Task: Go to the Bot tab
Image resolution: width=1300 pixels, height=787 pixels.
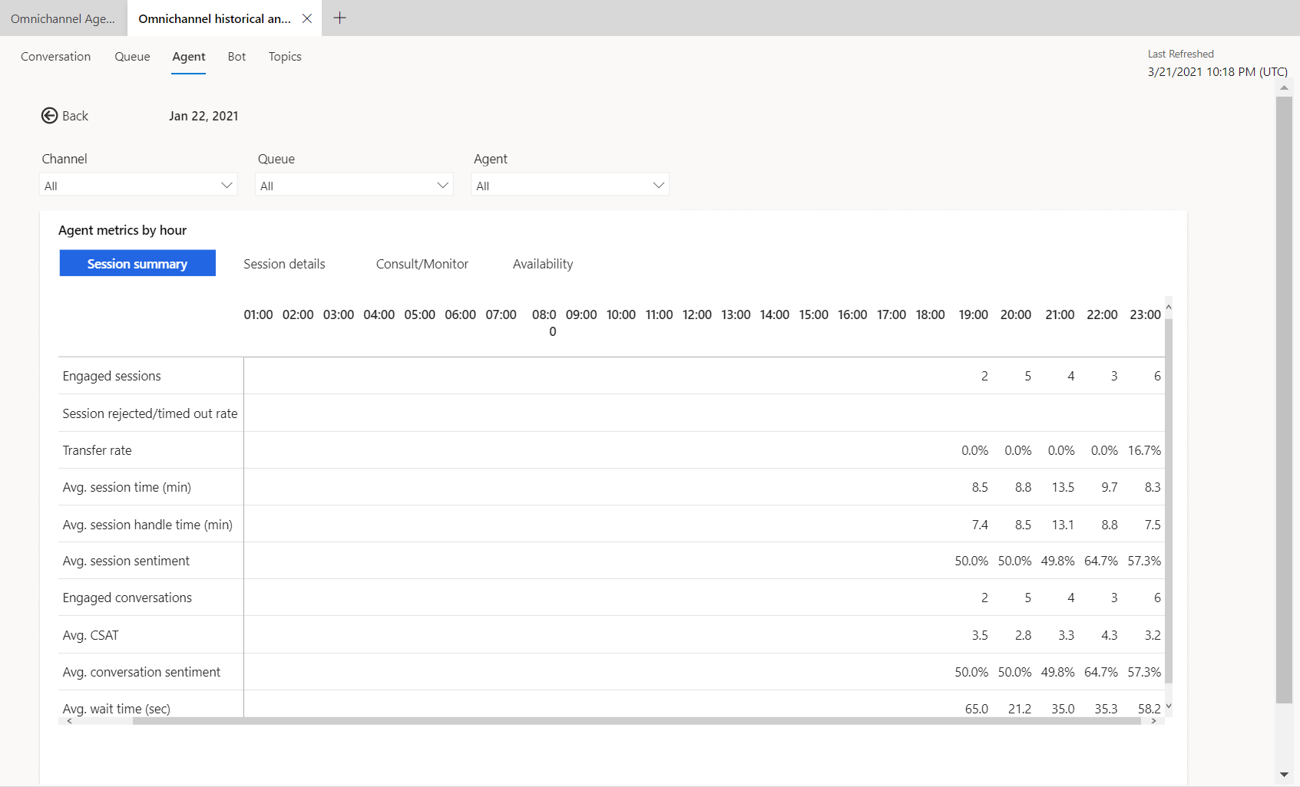Action: pos(237,57)
